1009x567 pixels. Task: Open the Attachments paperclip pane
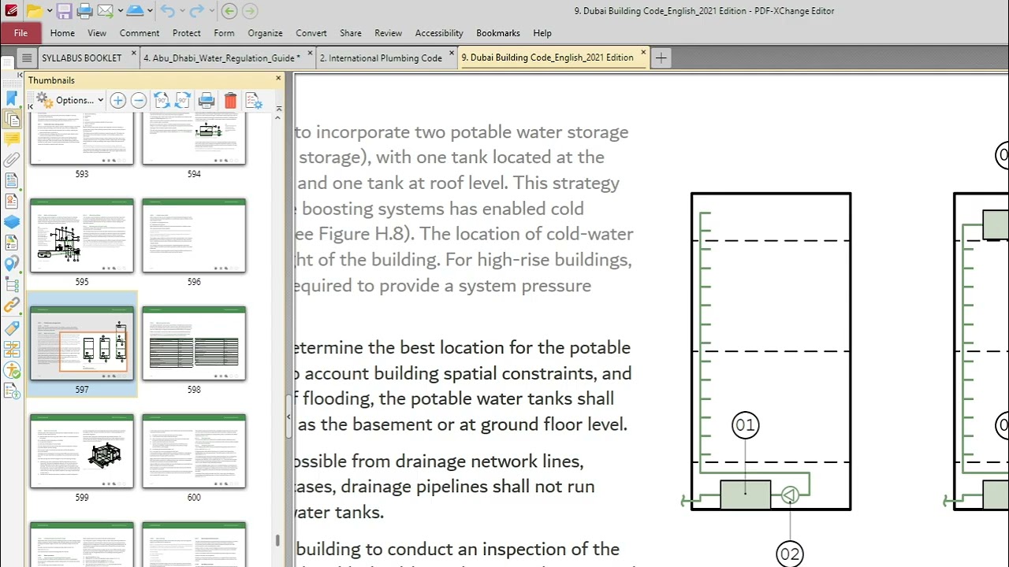pyautogui.click(x=12, y=160)
